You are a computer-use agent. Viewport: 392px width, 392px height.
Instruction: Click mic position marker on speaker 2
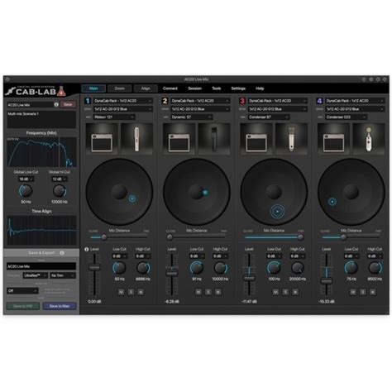(x=205, y=193)
